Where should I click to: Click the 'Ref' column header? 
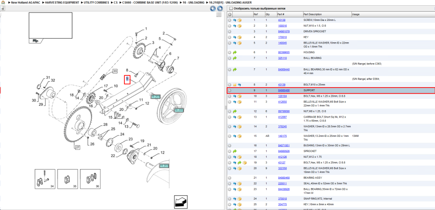click(x=255, y=14)
